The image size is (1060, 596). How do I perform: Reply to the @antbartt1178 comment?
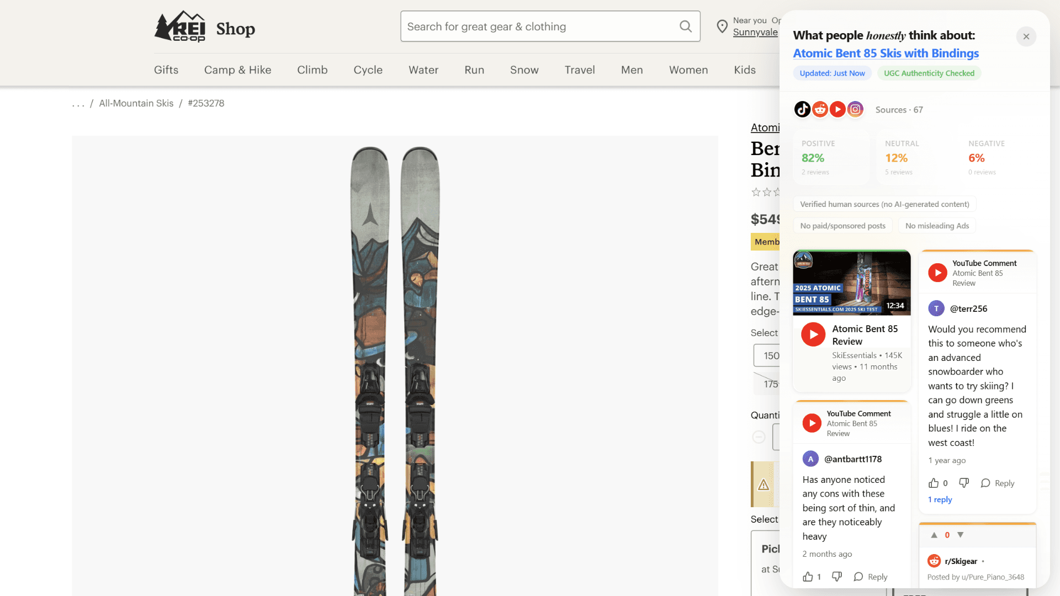point(871,577)
